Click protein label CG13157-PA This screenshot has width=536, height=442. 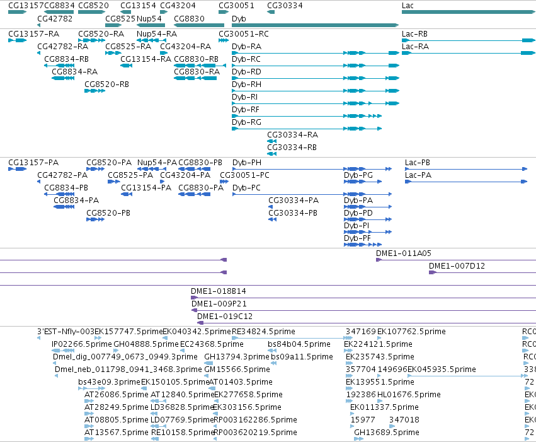(33, 163)
